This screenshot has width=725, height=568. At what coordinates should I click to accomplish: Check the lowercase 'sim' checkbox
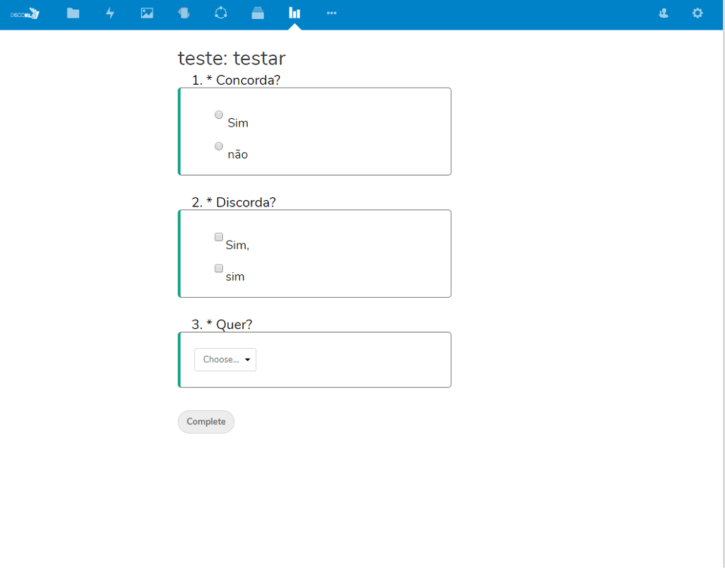(219, 268)
